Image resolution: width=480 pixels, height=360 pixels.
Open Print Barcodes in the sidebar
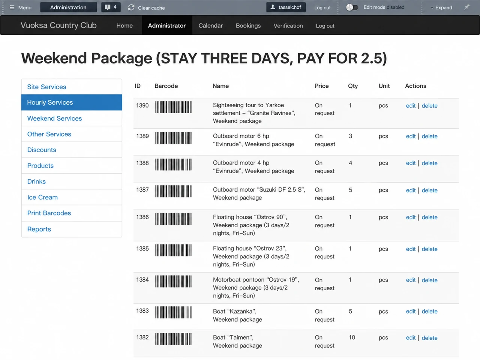(72, 213)
